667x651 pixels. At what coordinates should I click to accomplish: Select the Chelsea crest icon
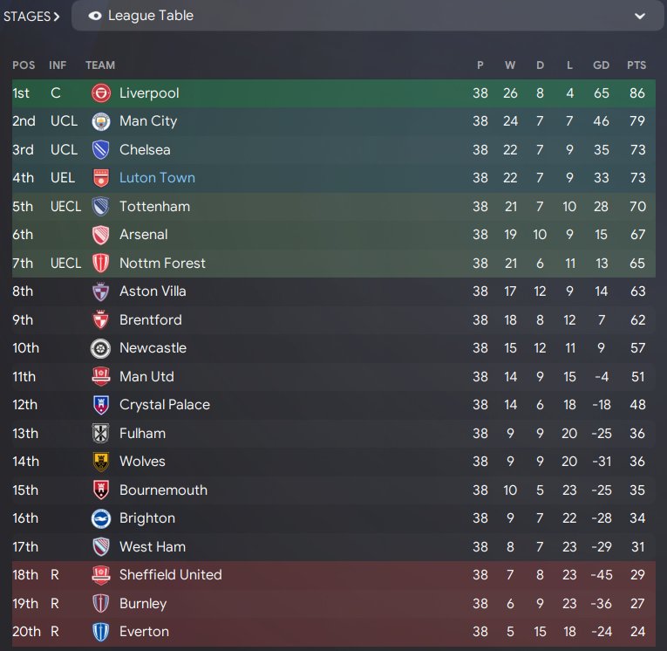[101, 150]
